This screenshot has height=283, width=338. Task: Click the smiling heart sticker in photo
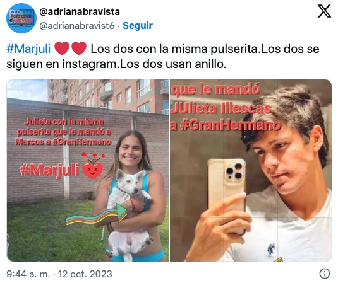coord(93,165)
